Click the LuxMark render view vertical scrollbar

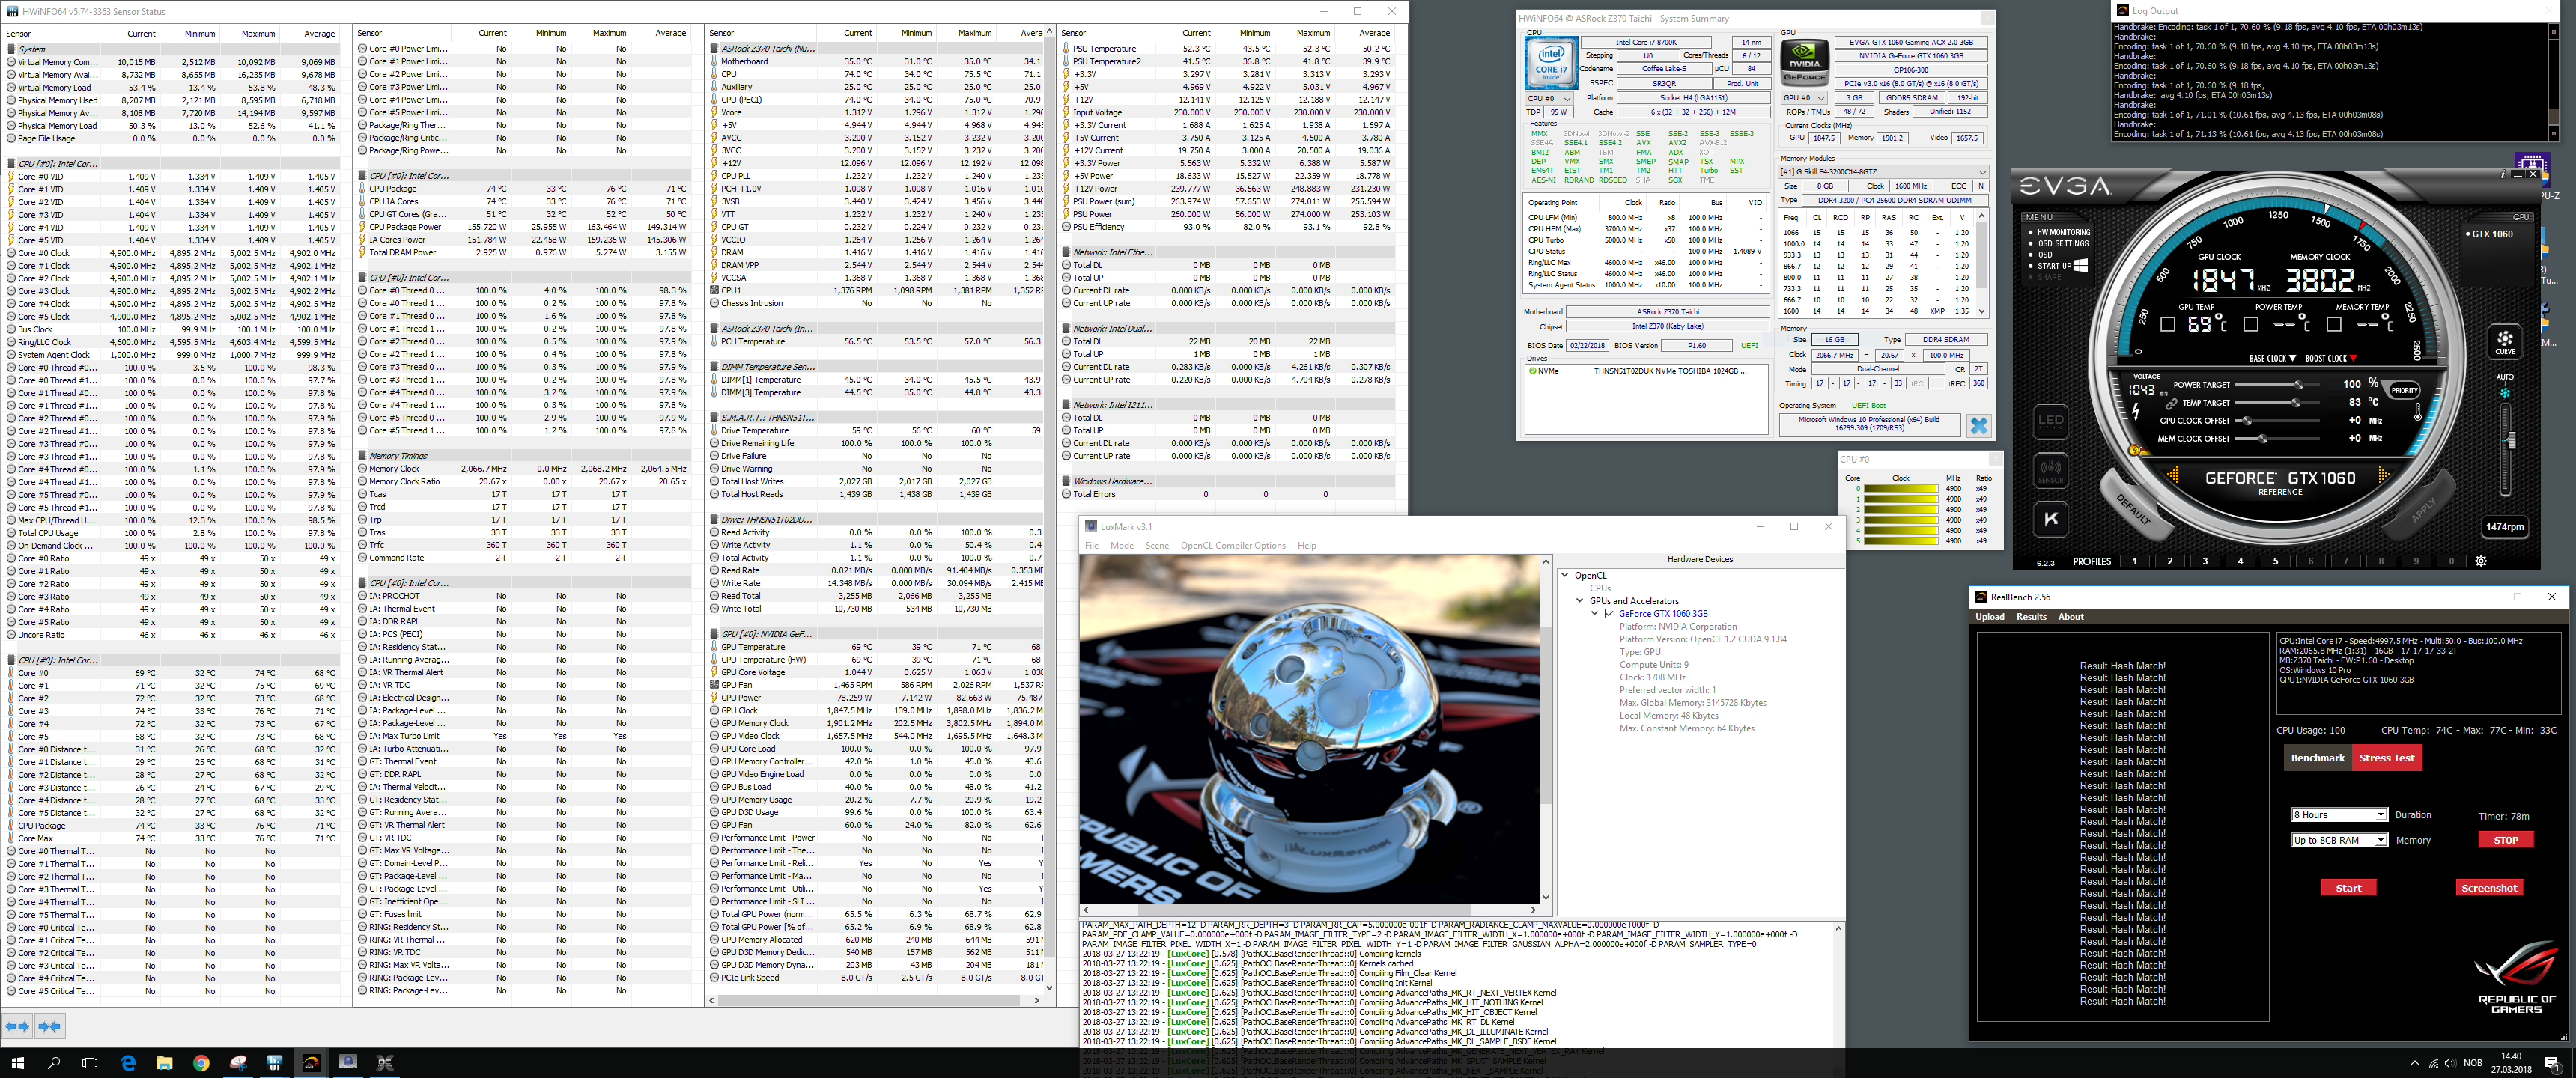pyautogui.click(x=1545, y=729)
